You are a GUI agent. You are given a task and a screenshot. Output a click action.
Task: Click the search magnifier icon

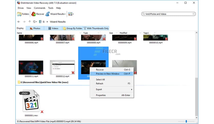[x=143, y=14]
